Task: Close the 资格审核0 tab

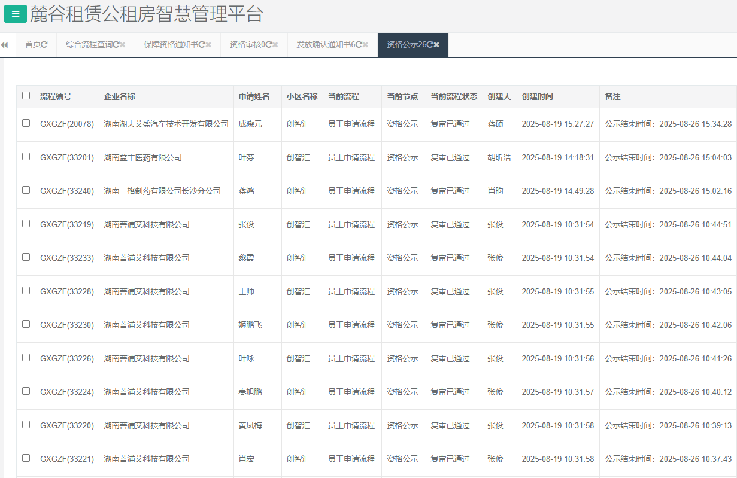Action: (275, 45)
